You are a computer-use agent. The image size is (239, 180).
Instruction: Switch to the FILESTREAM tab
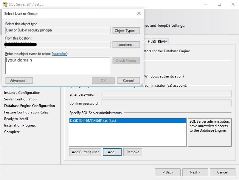[158, 42]
